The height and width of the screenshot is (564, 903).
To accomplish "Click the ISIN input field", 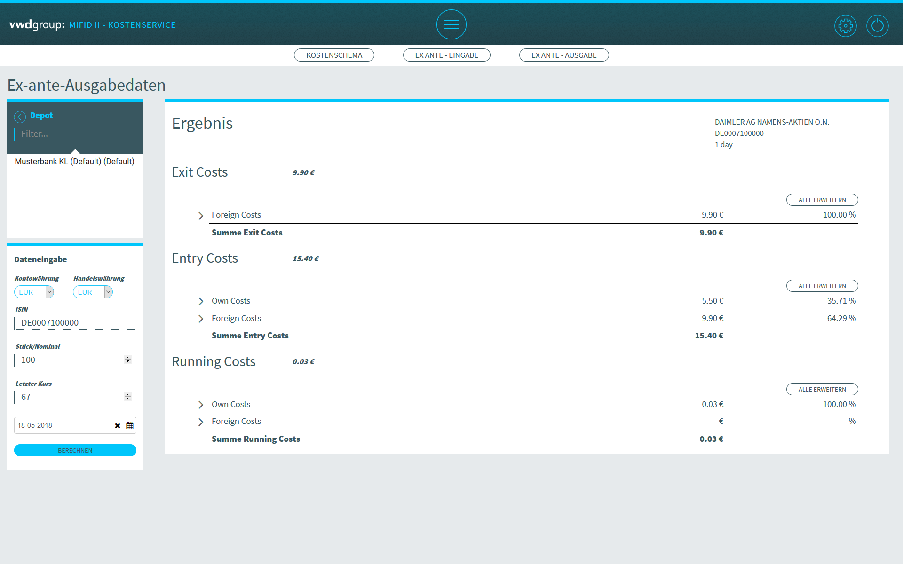I will pyautogui.click(x=75, y=323).
